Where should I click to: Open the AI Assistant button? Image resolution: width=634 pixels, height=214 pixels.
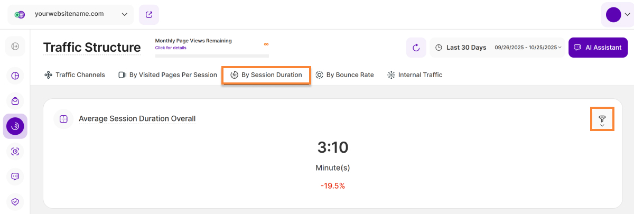[x=598, y=48]
